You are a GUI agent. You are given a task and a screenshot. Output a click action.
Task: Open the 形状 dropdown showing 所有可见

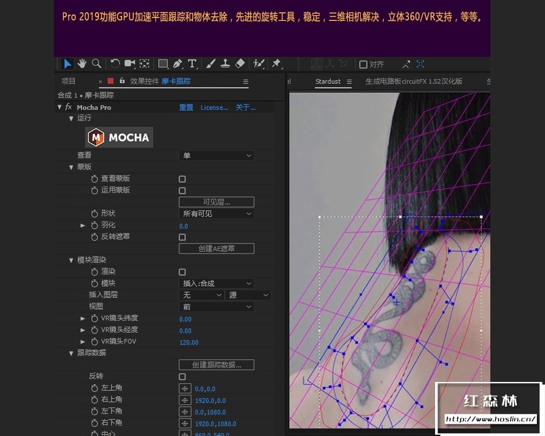point(216,214)
